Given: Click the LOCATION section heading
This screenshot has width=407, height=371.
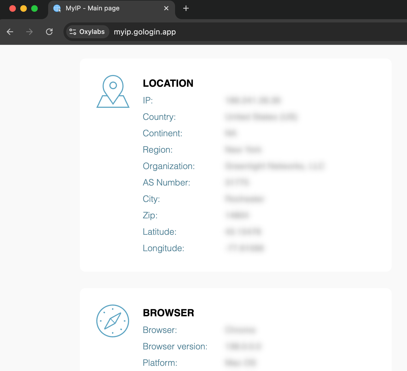Looking at the screenshot, I should point(168,83).
